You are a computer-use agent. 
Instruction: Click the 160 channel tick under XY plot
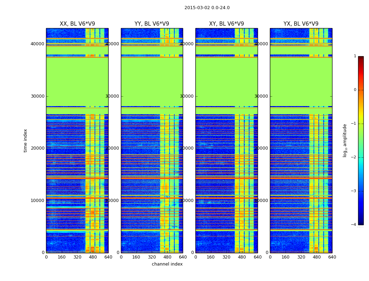pyautogui.click(x=211, y=257)
